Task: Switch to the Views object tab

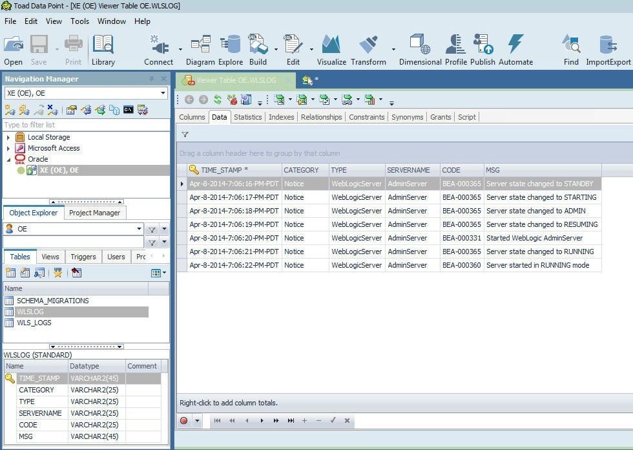Action: click(50, 257)
